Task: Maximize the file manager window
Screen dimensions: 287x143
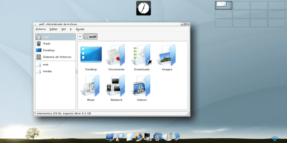Action: 185,24
